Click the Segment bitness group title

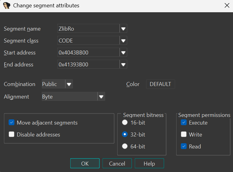[143, 115]
